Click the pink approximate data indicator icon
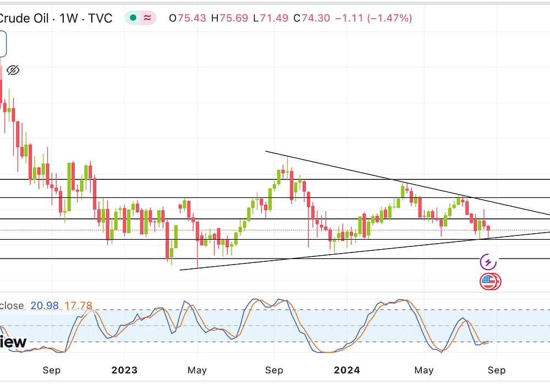 pos(148,18)
